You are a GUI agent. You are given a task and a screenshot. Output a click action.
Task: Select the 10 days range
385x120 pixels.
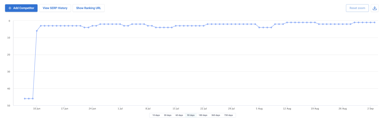156,115
